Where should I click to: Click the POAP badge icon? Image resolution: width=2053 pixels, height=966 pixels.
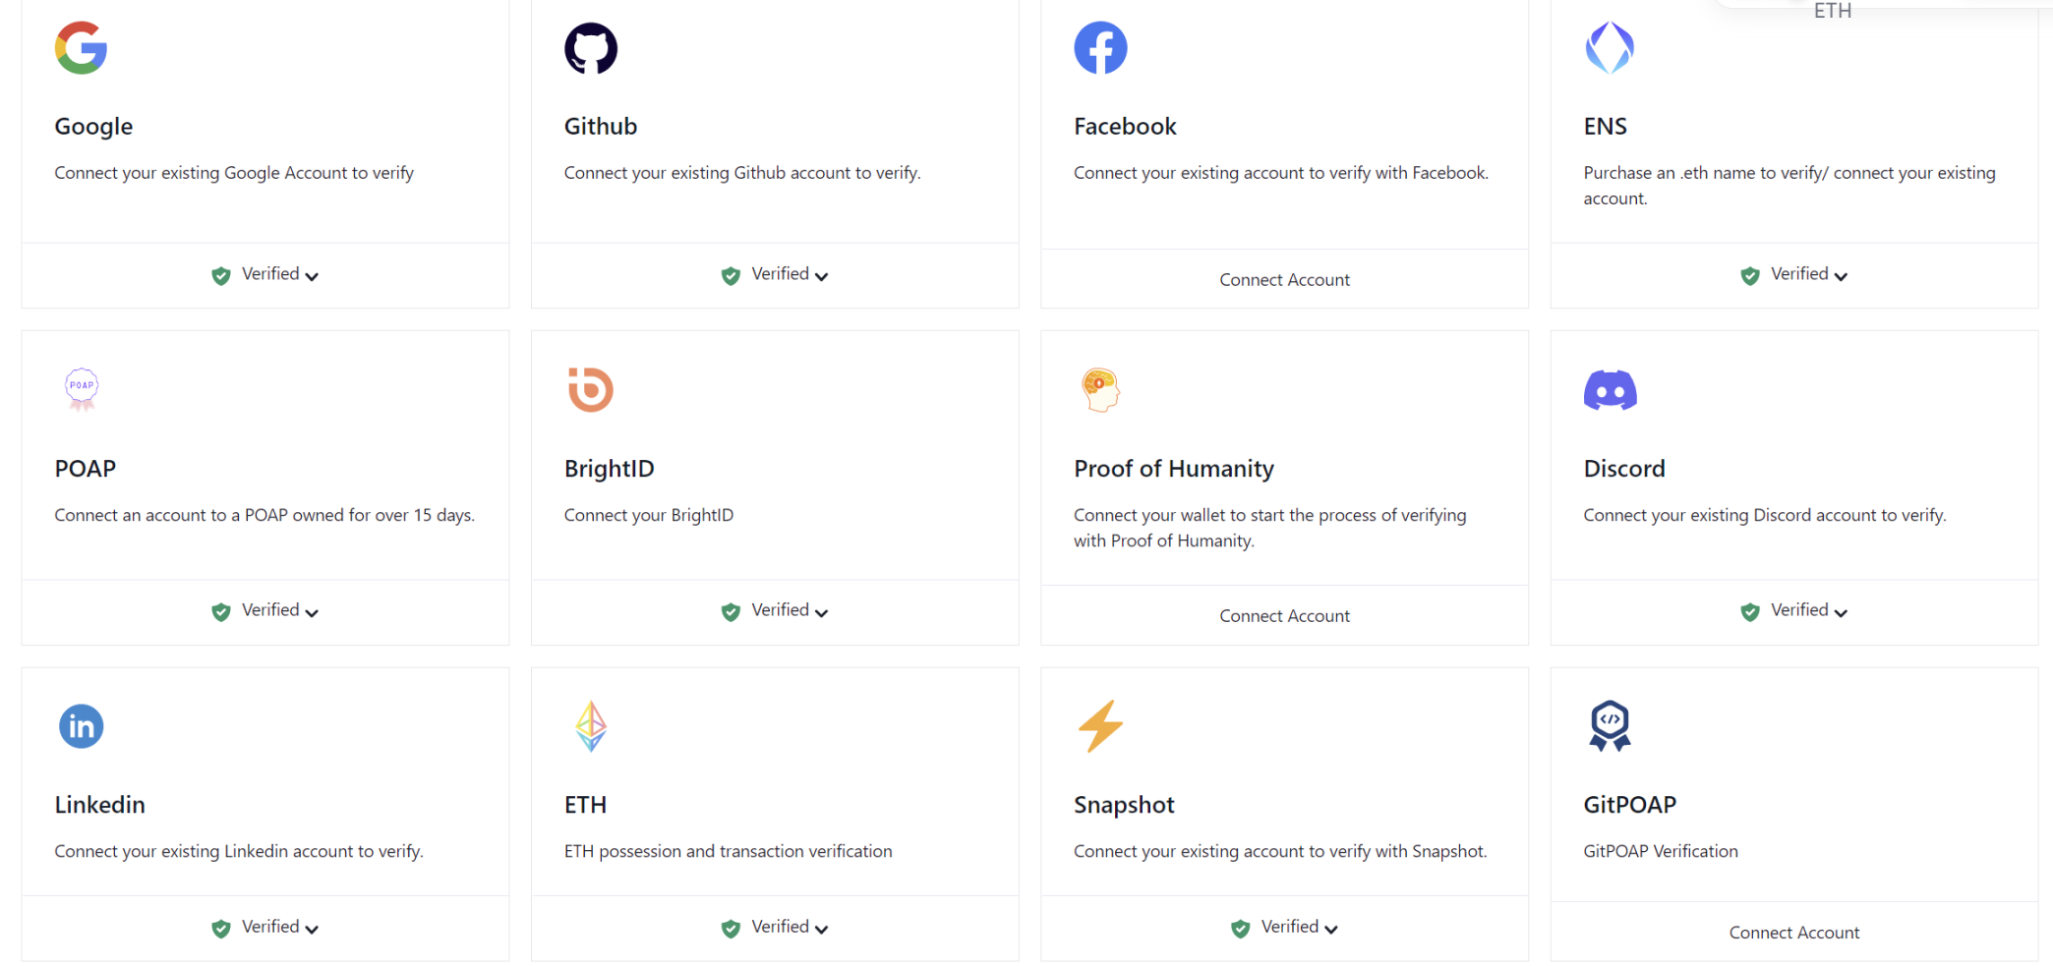82,389
